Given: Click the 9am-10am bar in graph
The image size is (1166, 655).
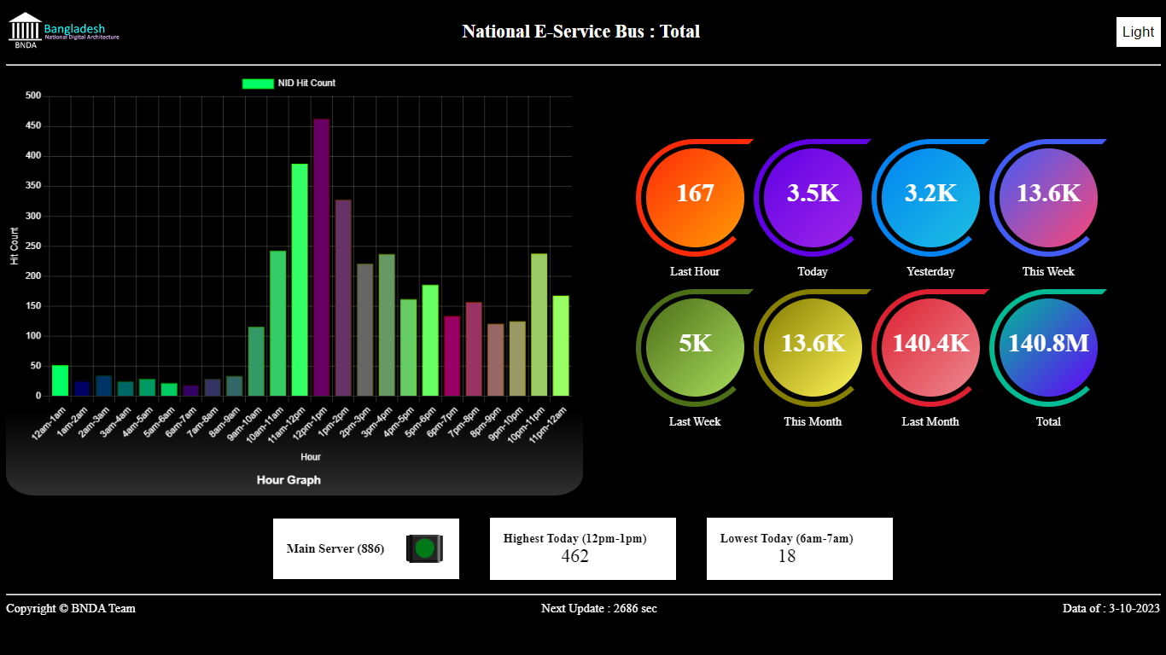Looking at the screenshot, I should 256,362.
